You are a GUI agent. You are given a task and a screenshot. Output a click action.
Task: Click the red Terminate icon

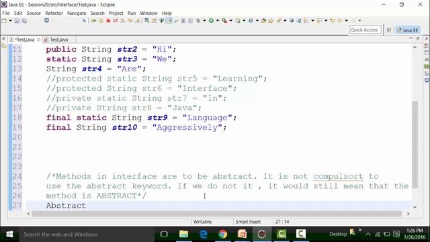click(x=108, y=21)
